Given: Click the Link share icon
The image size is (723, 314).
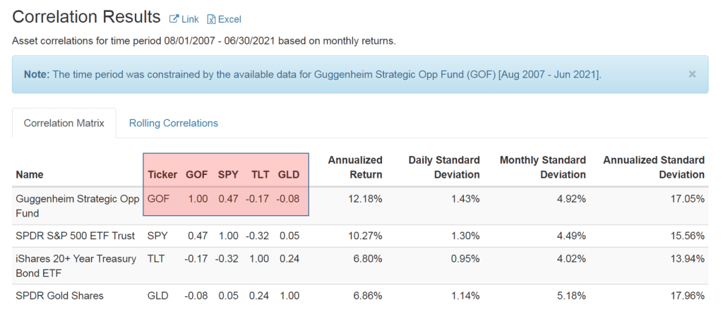Looking at the screenshot, I should 174,19.
